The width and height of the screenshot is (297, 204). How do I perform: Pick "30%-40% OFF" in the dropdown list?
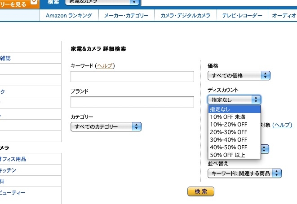(228, 139)
